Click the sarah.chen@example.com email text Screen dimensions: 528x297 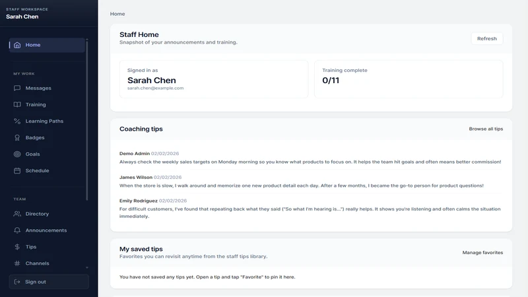tap(155, 88)
